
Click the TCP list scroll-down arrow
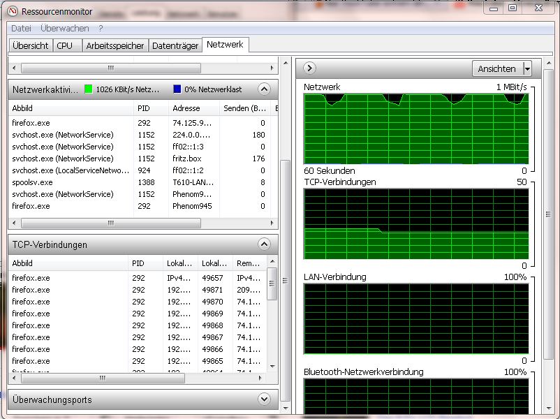pos(272,367)
